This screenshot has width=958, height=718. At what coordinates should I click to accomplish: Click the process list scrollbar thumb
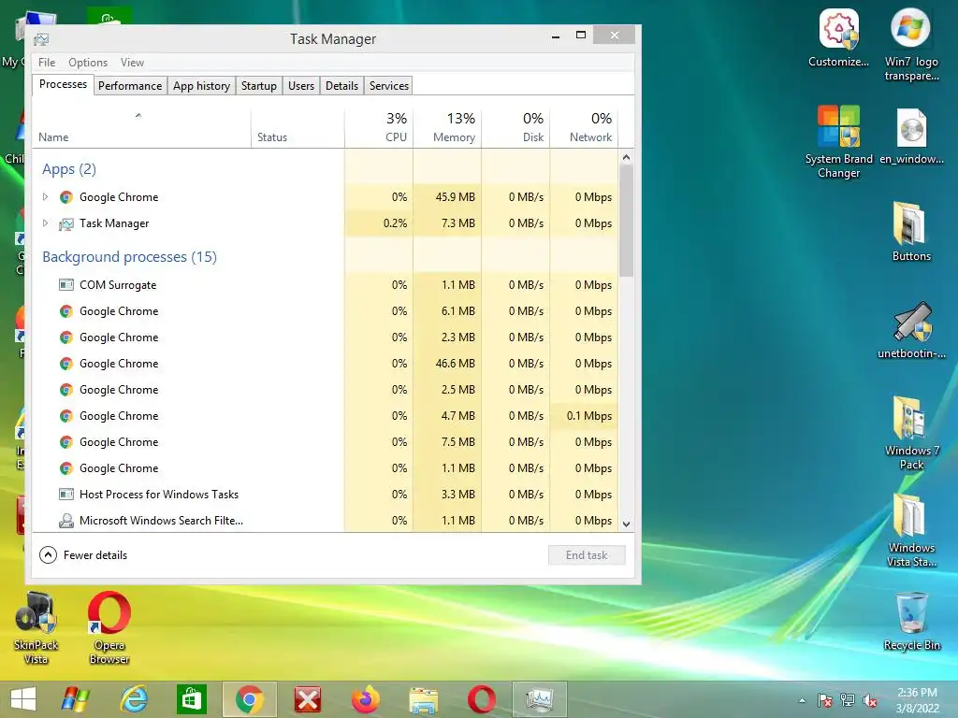coord(626,221)
